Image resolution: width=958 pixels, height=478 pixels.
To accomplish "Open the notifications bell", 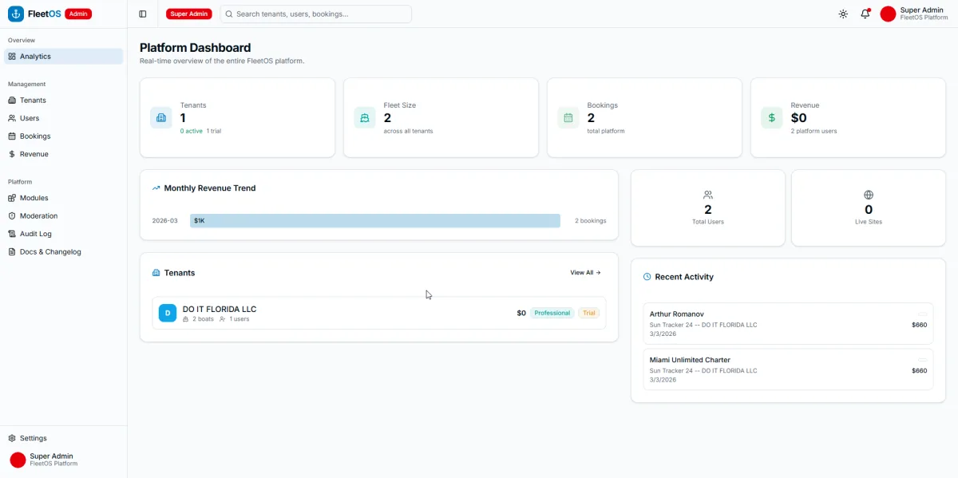I will (865, 14).
